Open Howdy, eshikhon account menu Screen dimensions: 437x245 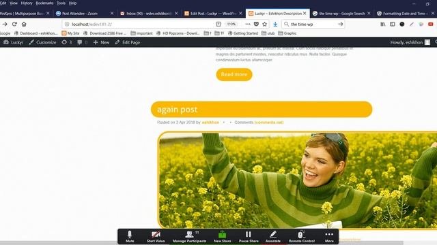[410, 42]
